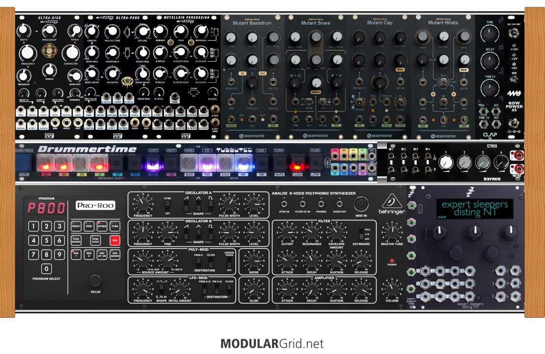Click the MUTE pad on Drummertime

coord(279,163)
